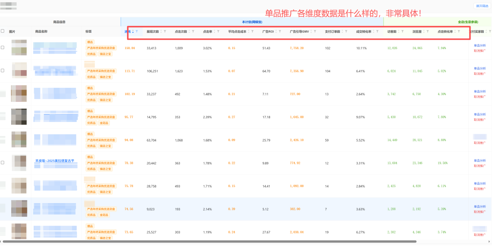Viewport: 492px width, 248px height.
Task: Open product thumbnail in the 102.19 row
Action: pos(19,94)
